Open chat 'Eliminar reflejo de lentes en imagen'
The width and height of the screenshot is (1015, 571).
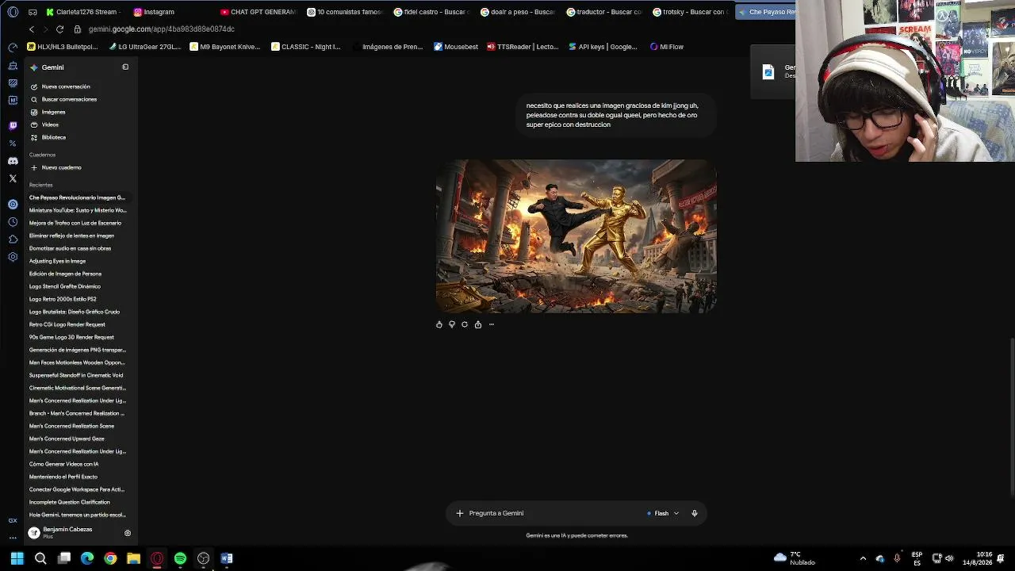71,236
